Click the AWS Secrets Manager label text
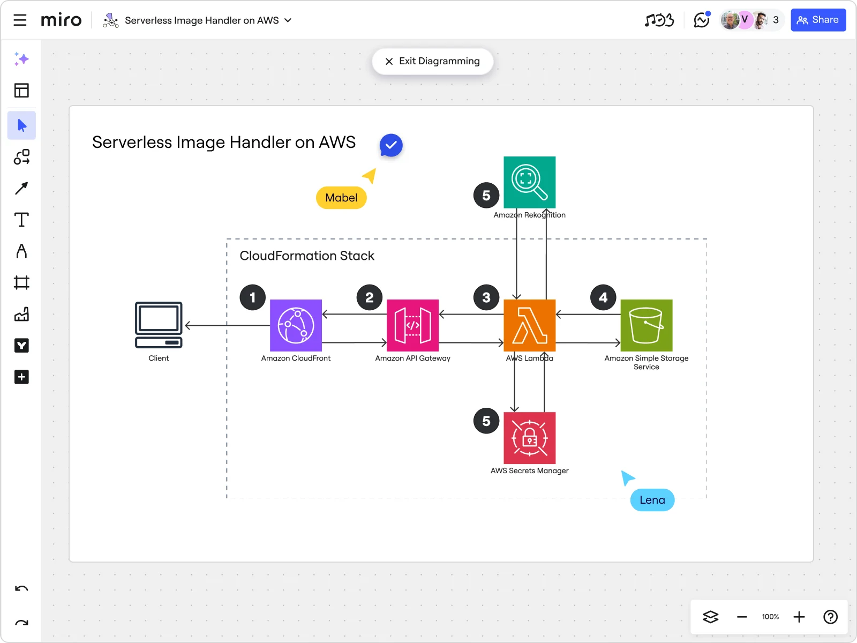 530,471
